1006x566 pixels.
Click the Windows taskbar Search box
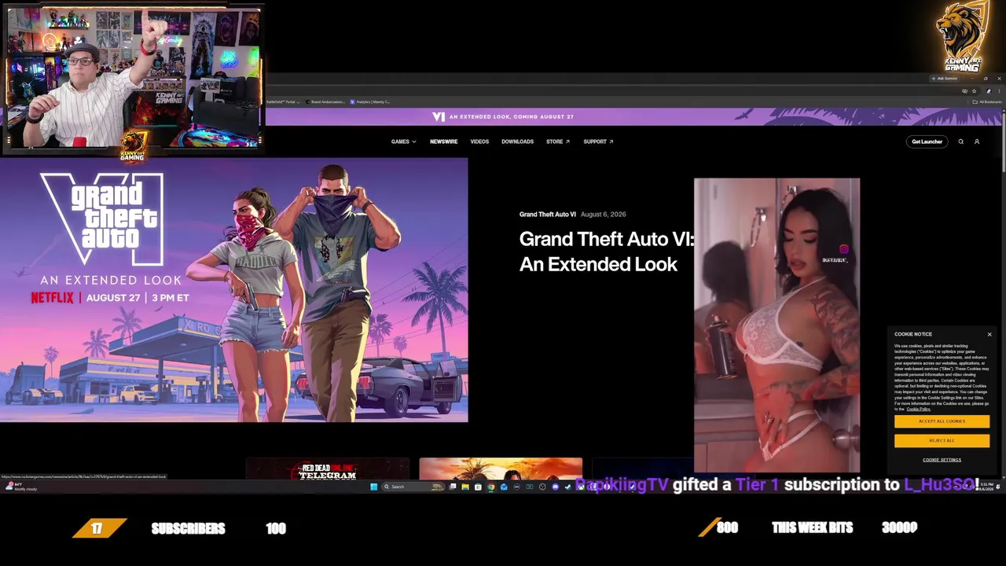[x=412, y=487]
